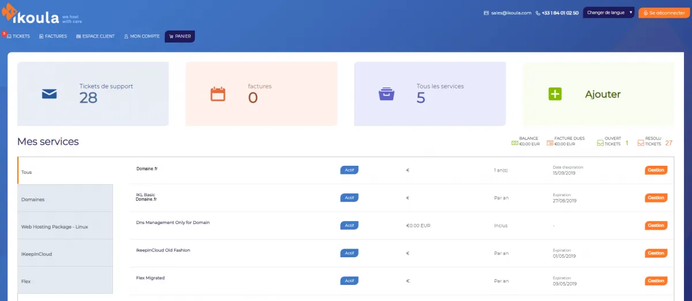Click the green Ouvert tickets icon
The width and height of the screenshot is (692, 301).
[600, 142]
